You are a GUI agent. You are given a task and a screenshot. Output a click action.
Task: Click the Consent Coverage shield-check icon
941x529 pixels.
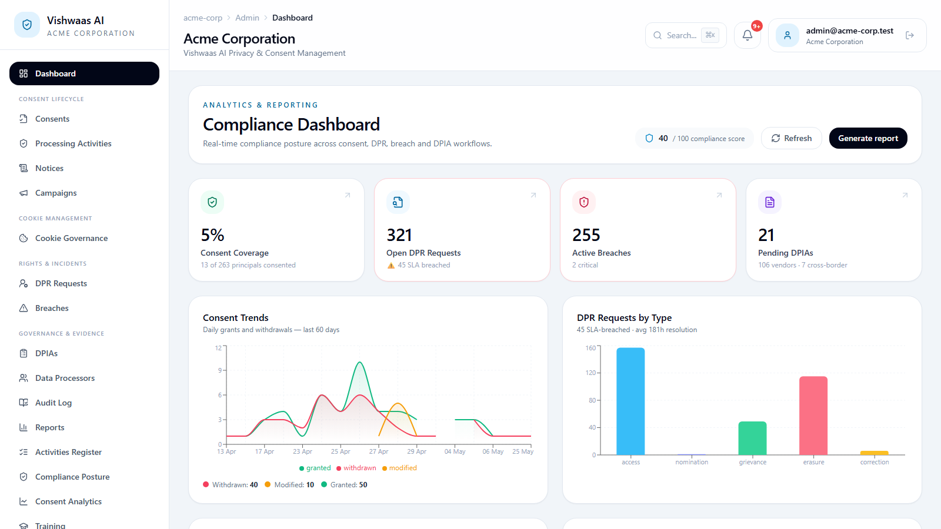click(212, 202)
